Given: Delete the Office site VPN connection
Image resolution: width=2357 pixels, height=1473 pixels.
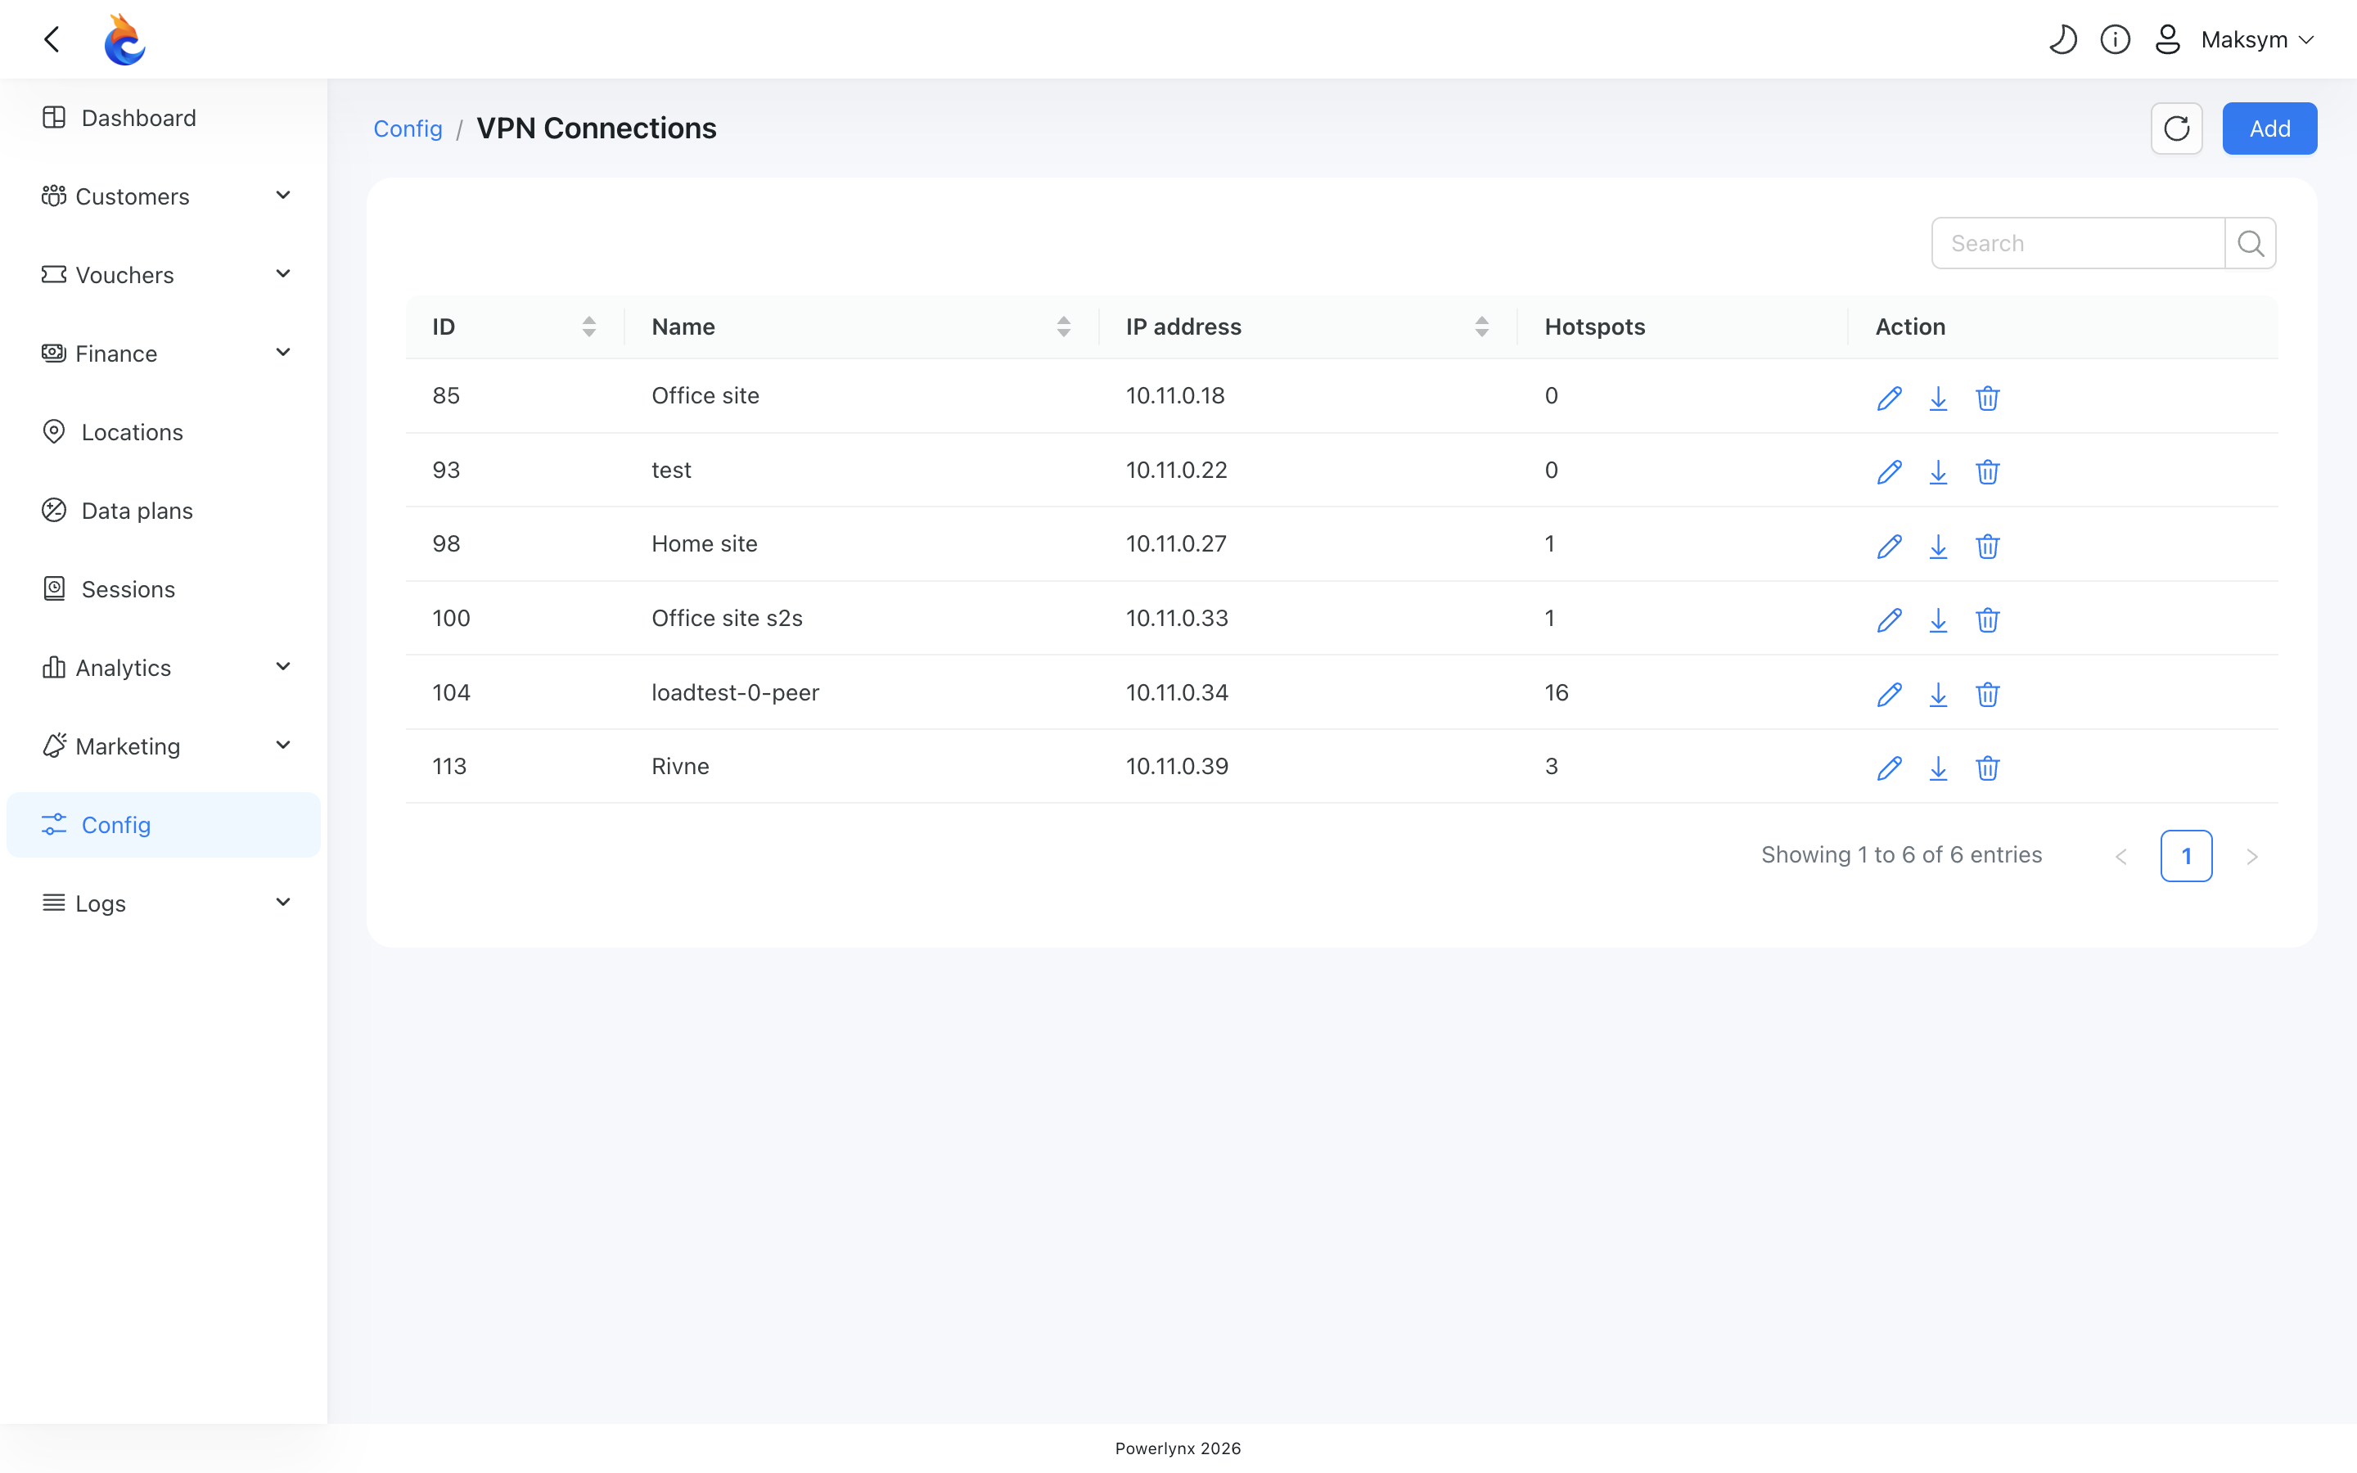Looking at the screenshot, I should pyautogui.click(x=1988, y=399).
